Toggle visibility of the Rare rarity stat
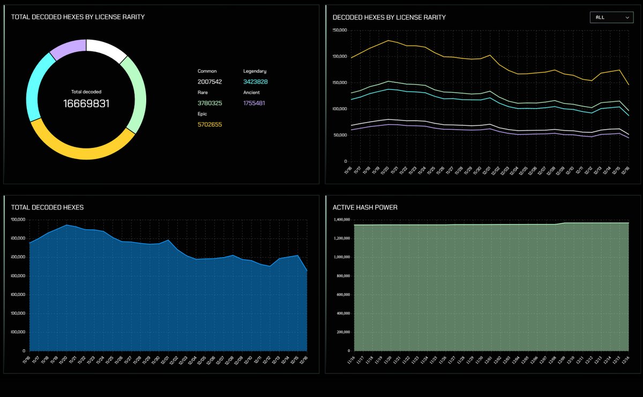Screen dimensions: 643x397 coord(202,92)
